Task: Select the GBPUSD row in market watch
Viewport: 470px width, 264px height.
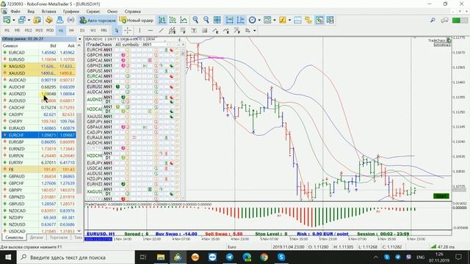Action: (39, 204)
